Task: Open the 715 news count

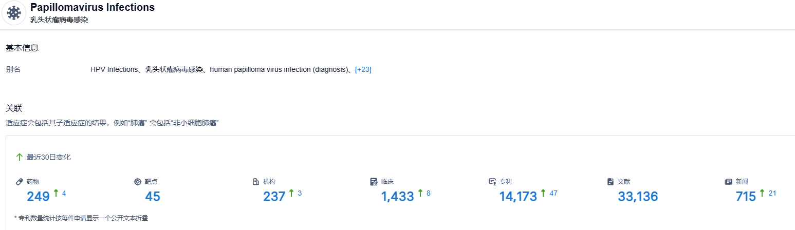Action: pyautogui.click(x=746, y=196)
